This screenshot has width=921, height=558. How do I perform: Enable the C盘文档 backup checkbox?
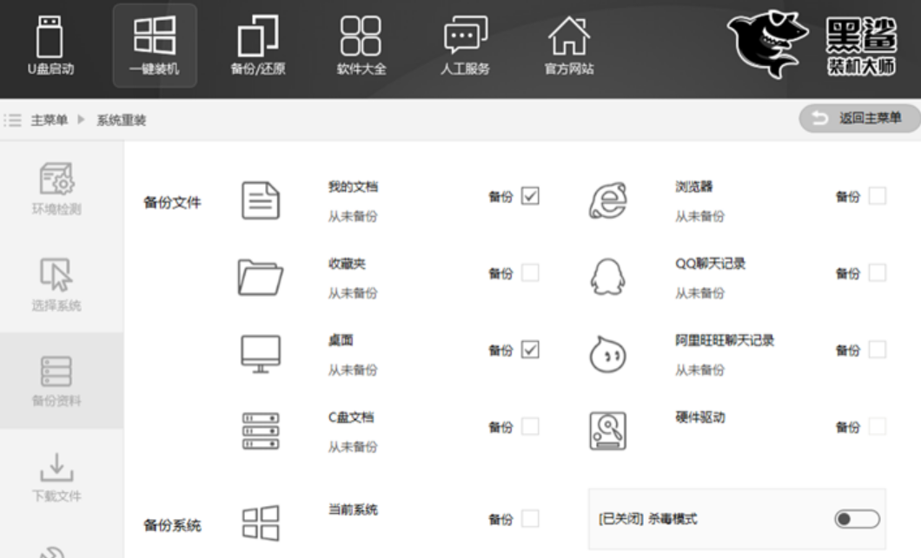tap(533, 424)
